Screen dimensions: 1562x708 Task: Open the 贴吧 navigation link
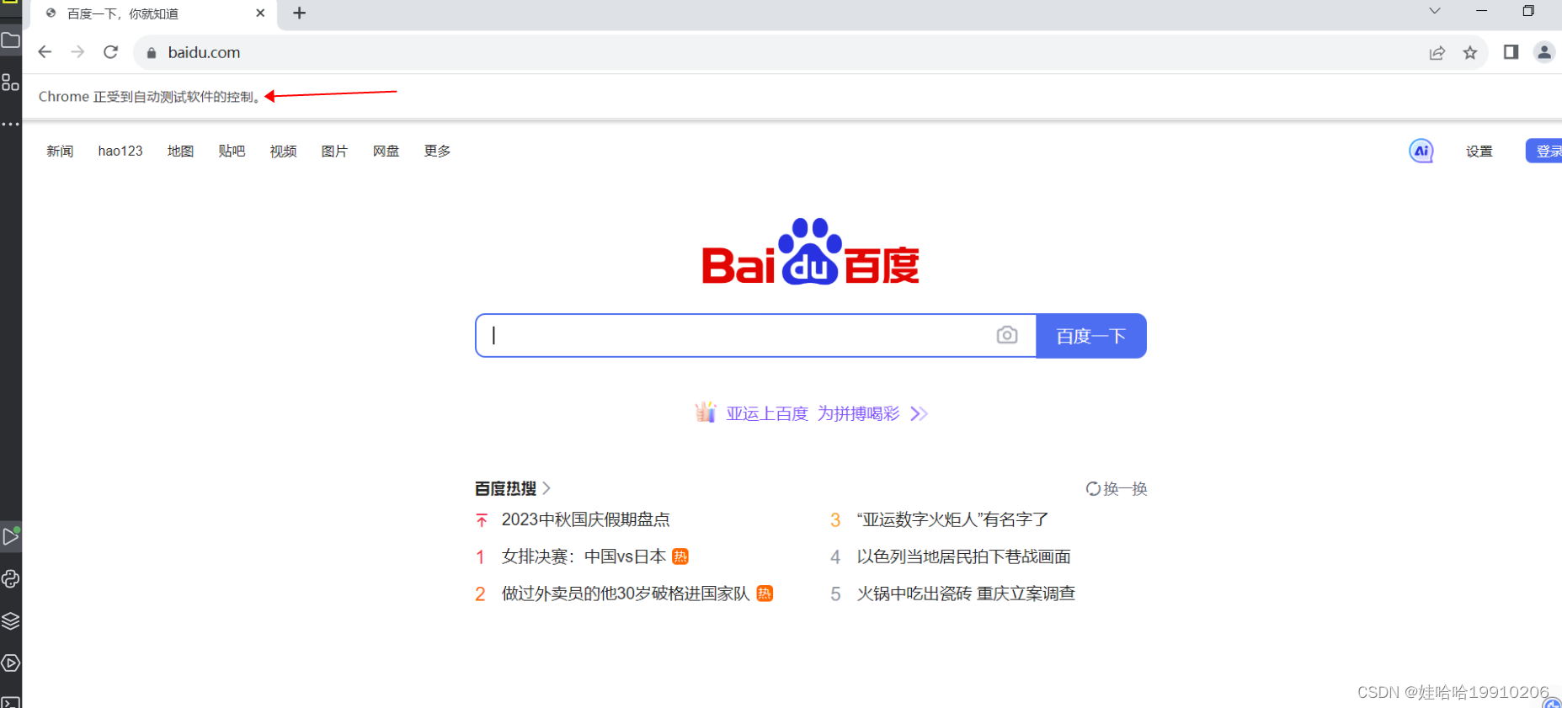pyautogui.click(x=232, y=151)
